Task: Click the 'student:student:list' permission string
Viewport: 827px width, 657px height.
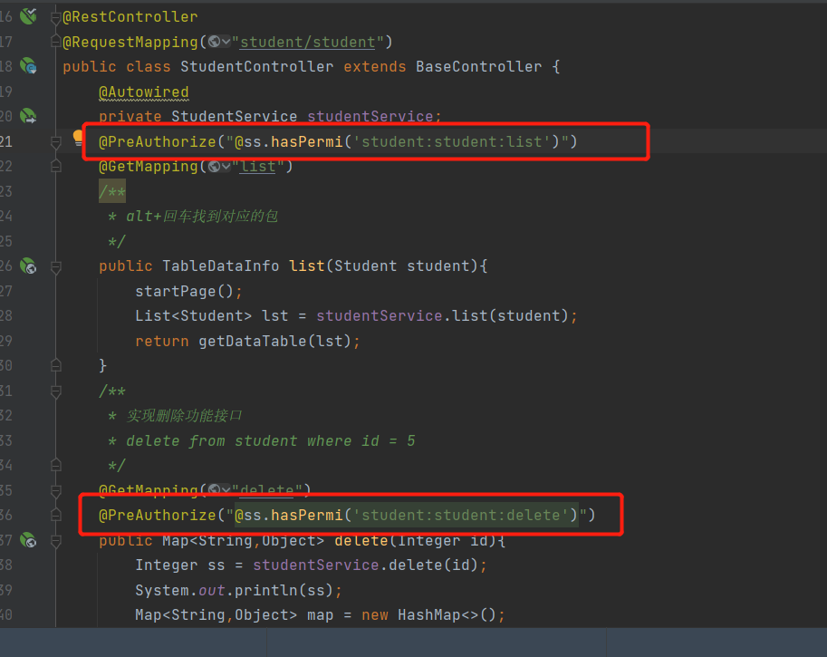Action: pyautogui.click(x=452, y=141)
